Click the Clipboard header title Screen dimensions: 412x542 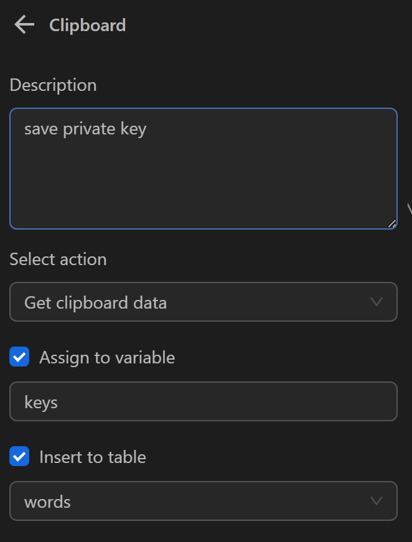pos(87,25)
